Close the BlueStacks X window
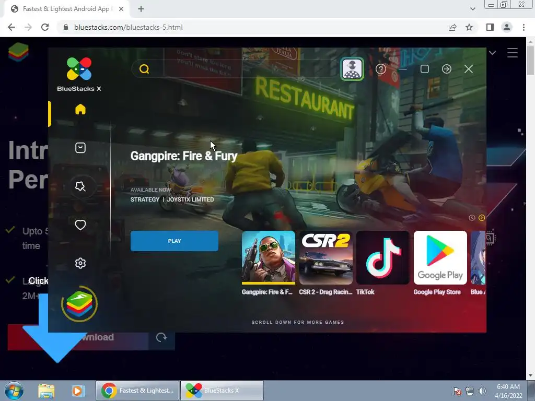The height and width of the screenshot is (401, 535). (469, 69)
